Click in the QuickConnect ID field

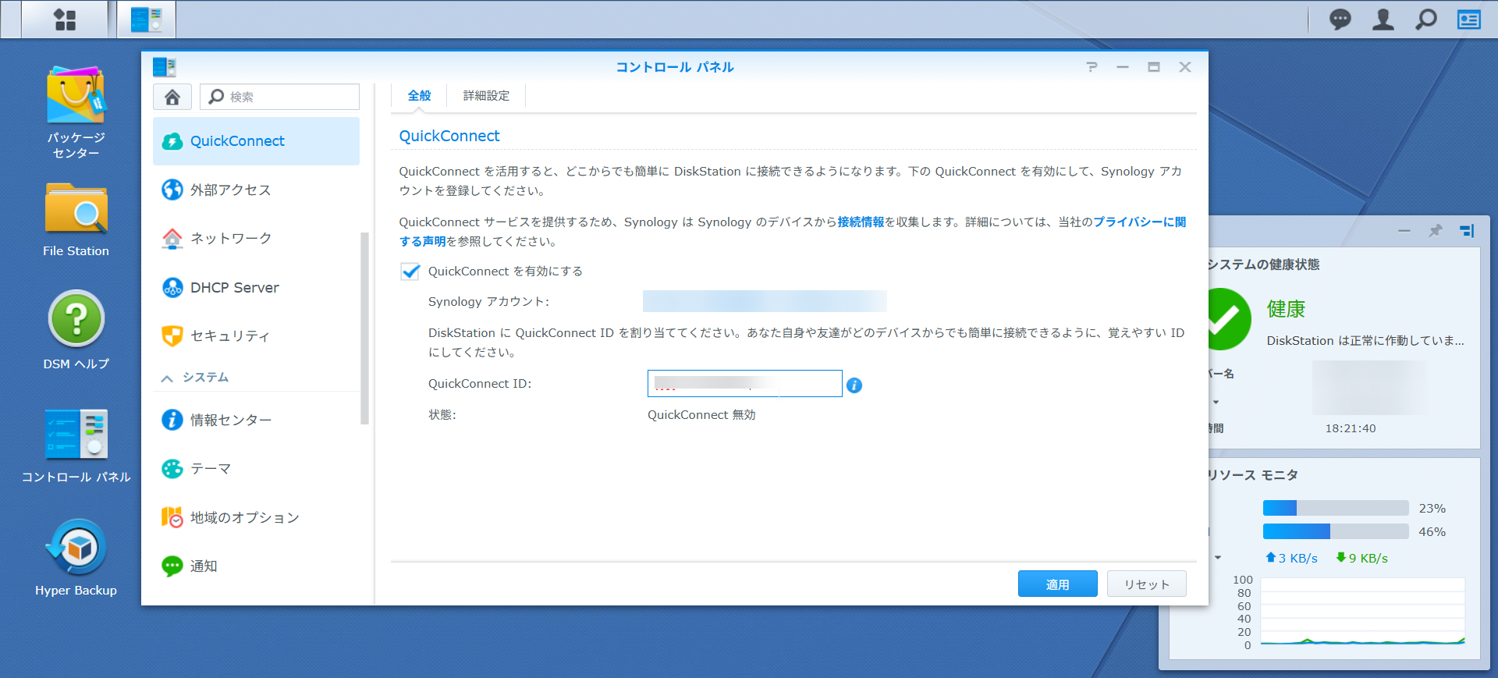pyautogui.click(x=744, y=384)
